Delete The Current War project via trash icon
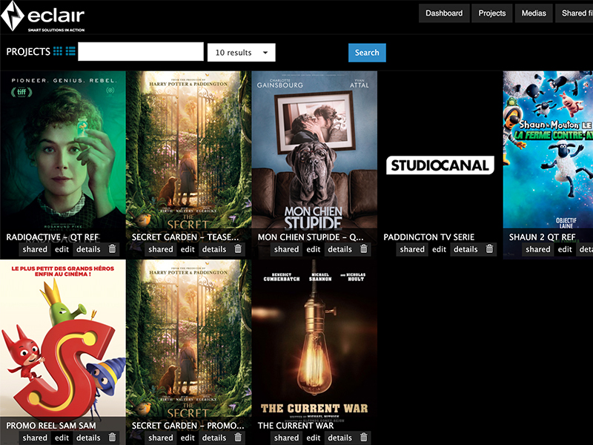Screen dimensions: 593x445 click(364, 438)
